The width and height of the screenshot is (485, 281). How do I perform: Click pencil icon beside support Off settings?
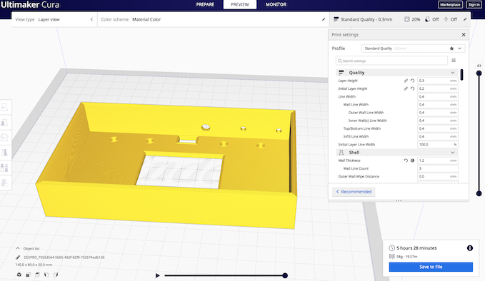(465, 19)
